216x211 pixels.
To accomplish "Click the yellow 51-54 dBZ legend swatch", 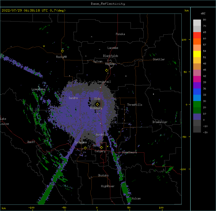I will pos(197,54).
